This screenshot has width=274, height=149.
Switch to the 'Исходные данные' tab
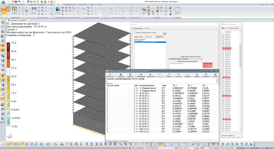[x=138, y=28]
